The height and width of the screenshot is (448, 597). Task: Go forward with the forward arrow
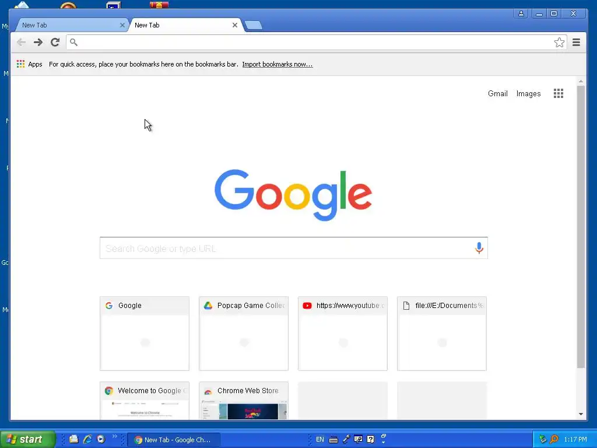(38, 42)
